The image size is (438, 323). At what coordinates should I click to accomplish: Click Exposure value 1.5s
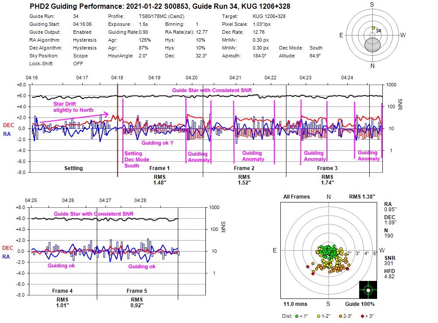pos(143,24)
